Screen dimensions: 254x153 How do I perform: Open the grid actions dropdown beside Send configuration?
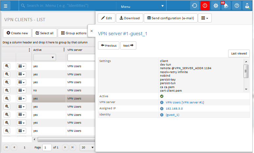click(x=205, y=18)
